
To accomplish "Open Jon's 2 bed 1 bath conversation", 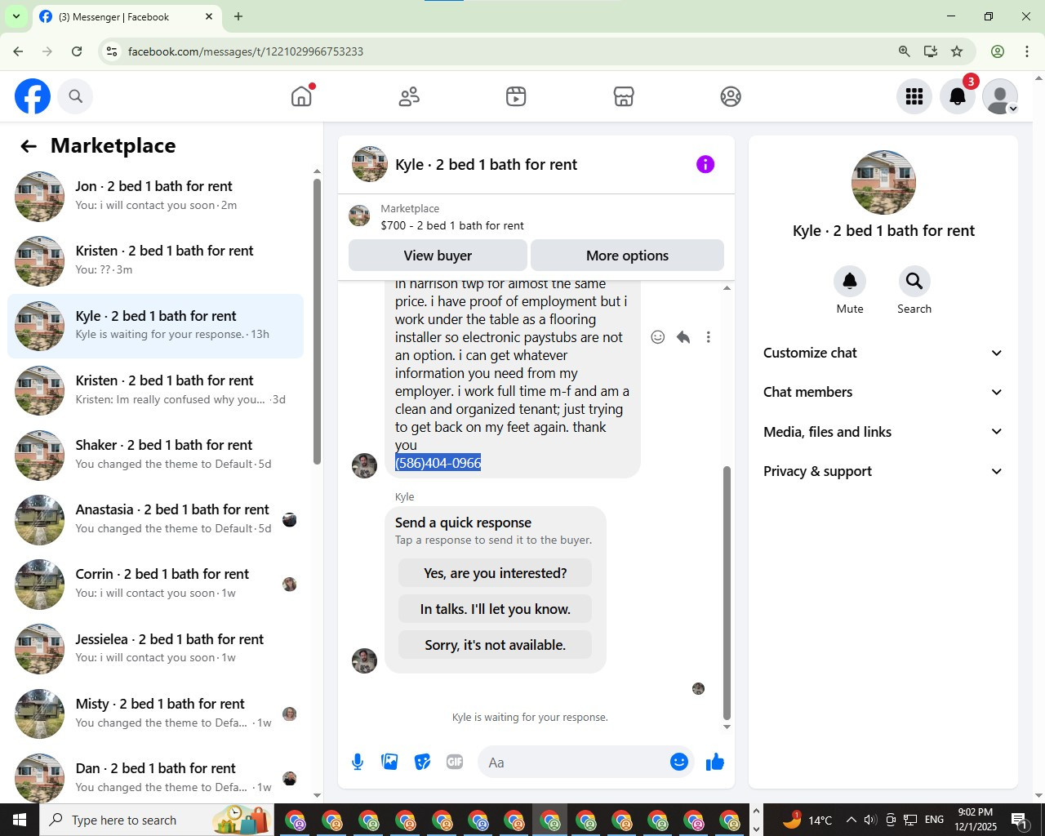I will 155,196.
